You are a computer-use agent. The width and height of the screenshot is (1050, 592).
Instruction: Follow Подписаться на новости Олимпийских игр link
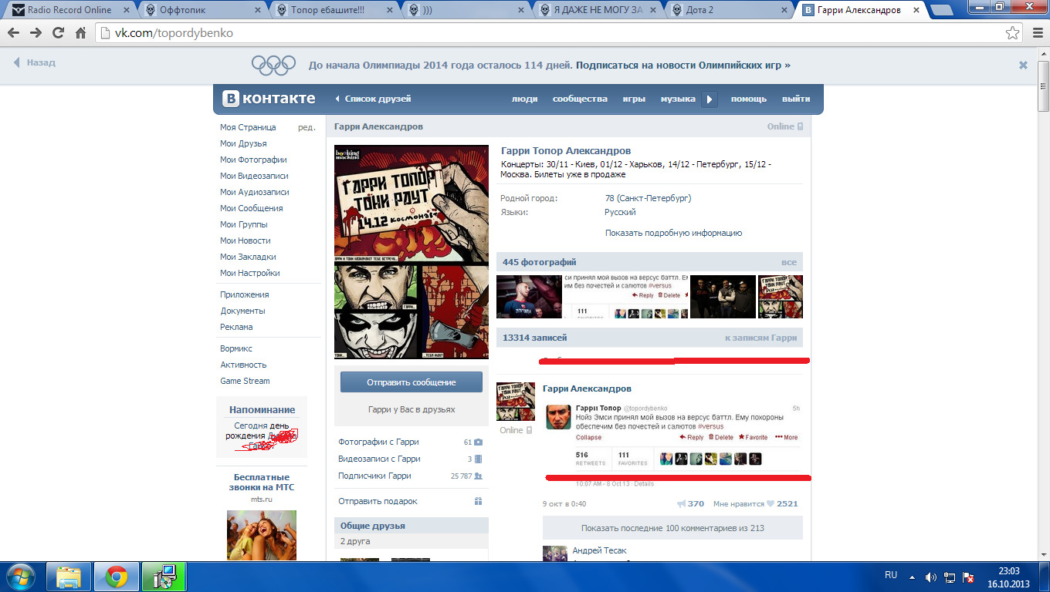683,66
